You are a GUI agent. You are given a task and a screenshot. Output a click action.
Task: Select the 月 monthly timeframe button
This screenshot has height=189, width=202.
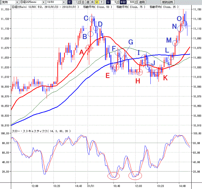(x=92, y=2)
